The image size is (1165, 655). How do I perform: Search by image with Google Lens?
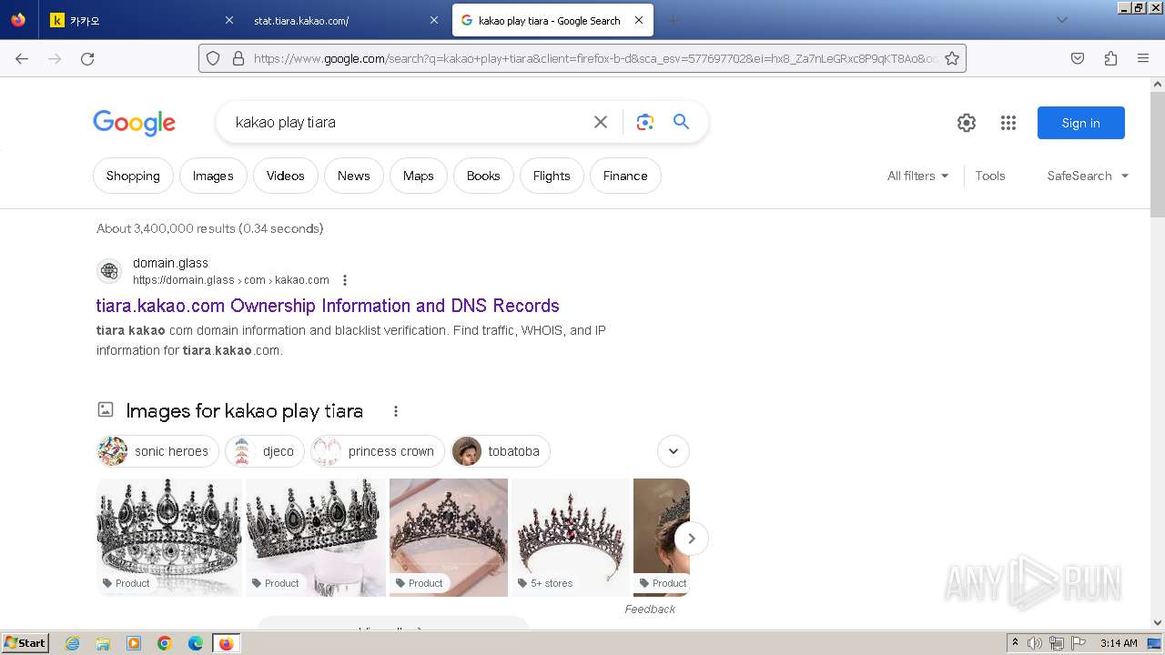(645, 122)
